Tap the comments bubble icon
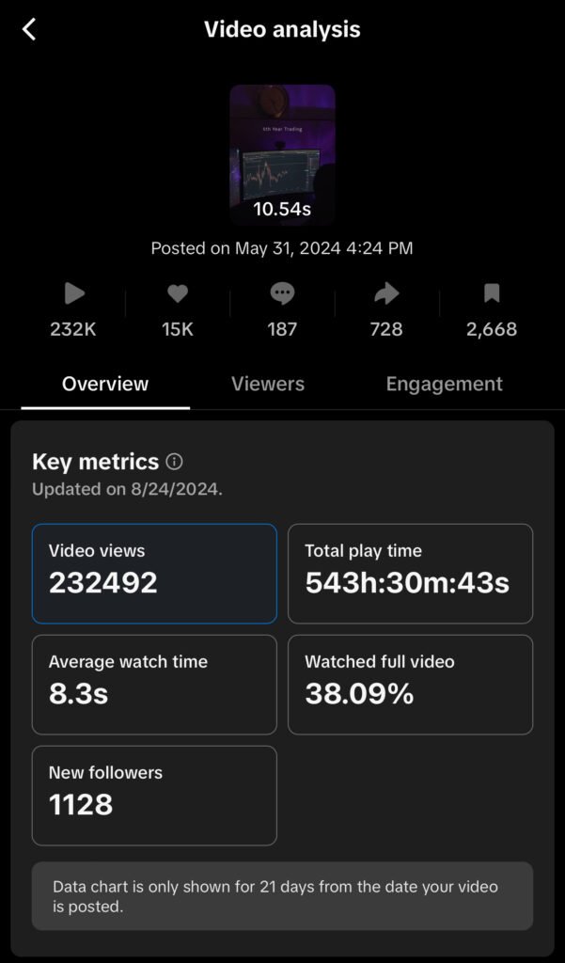This screenshot has height=963, width=565. [x=282, y=294]
